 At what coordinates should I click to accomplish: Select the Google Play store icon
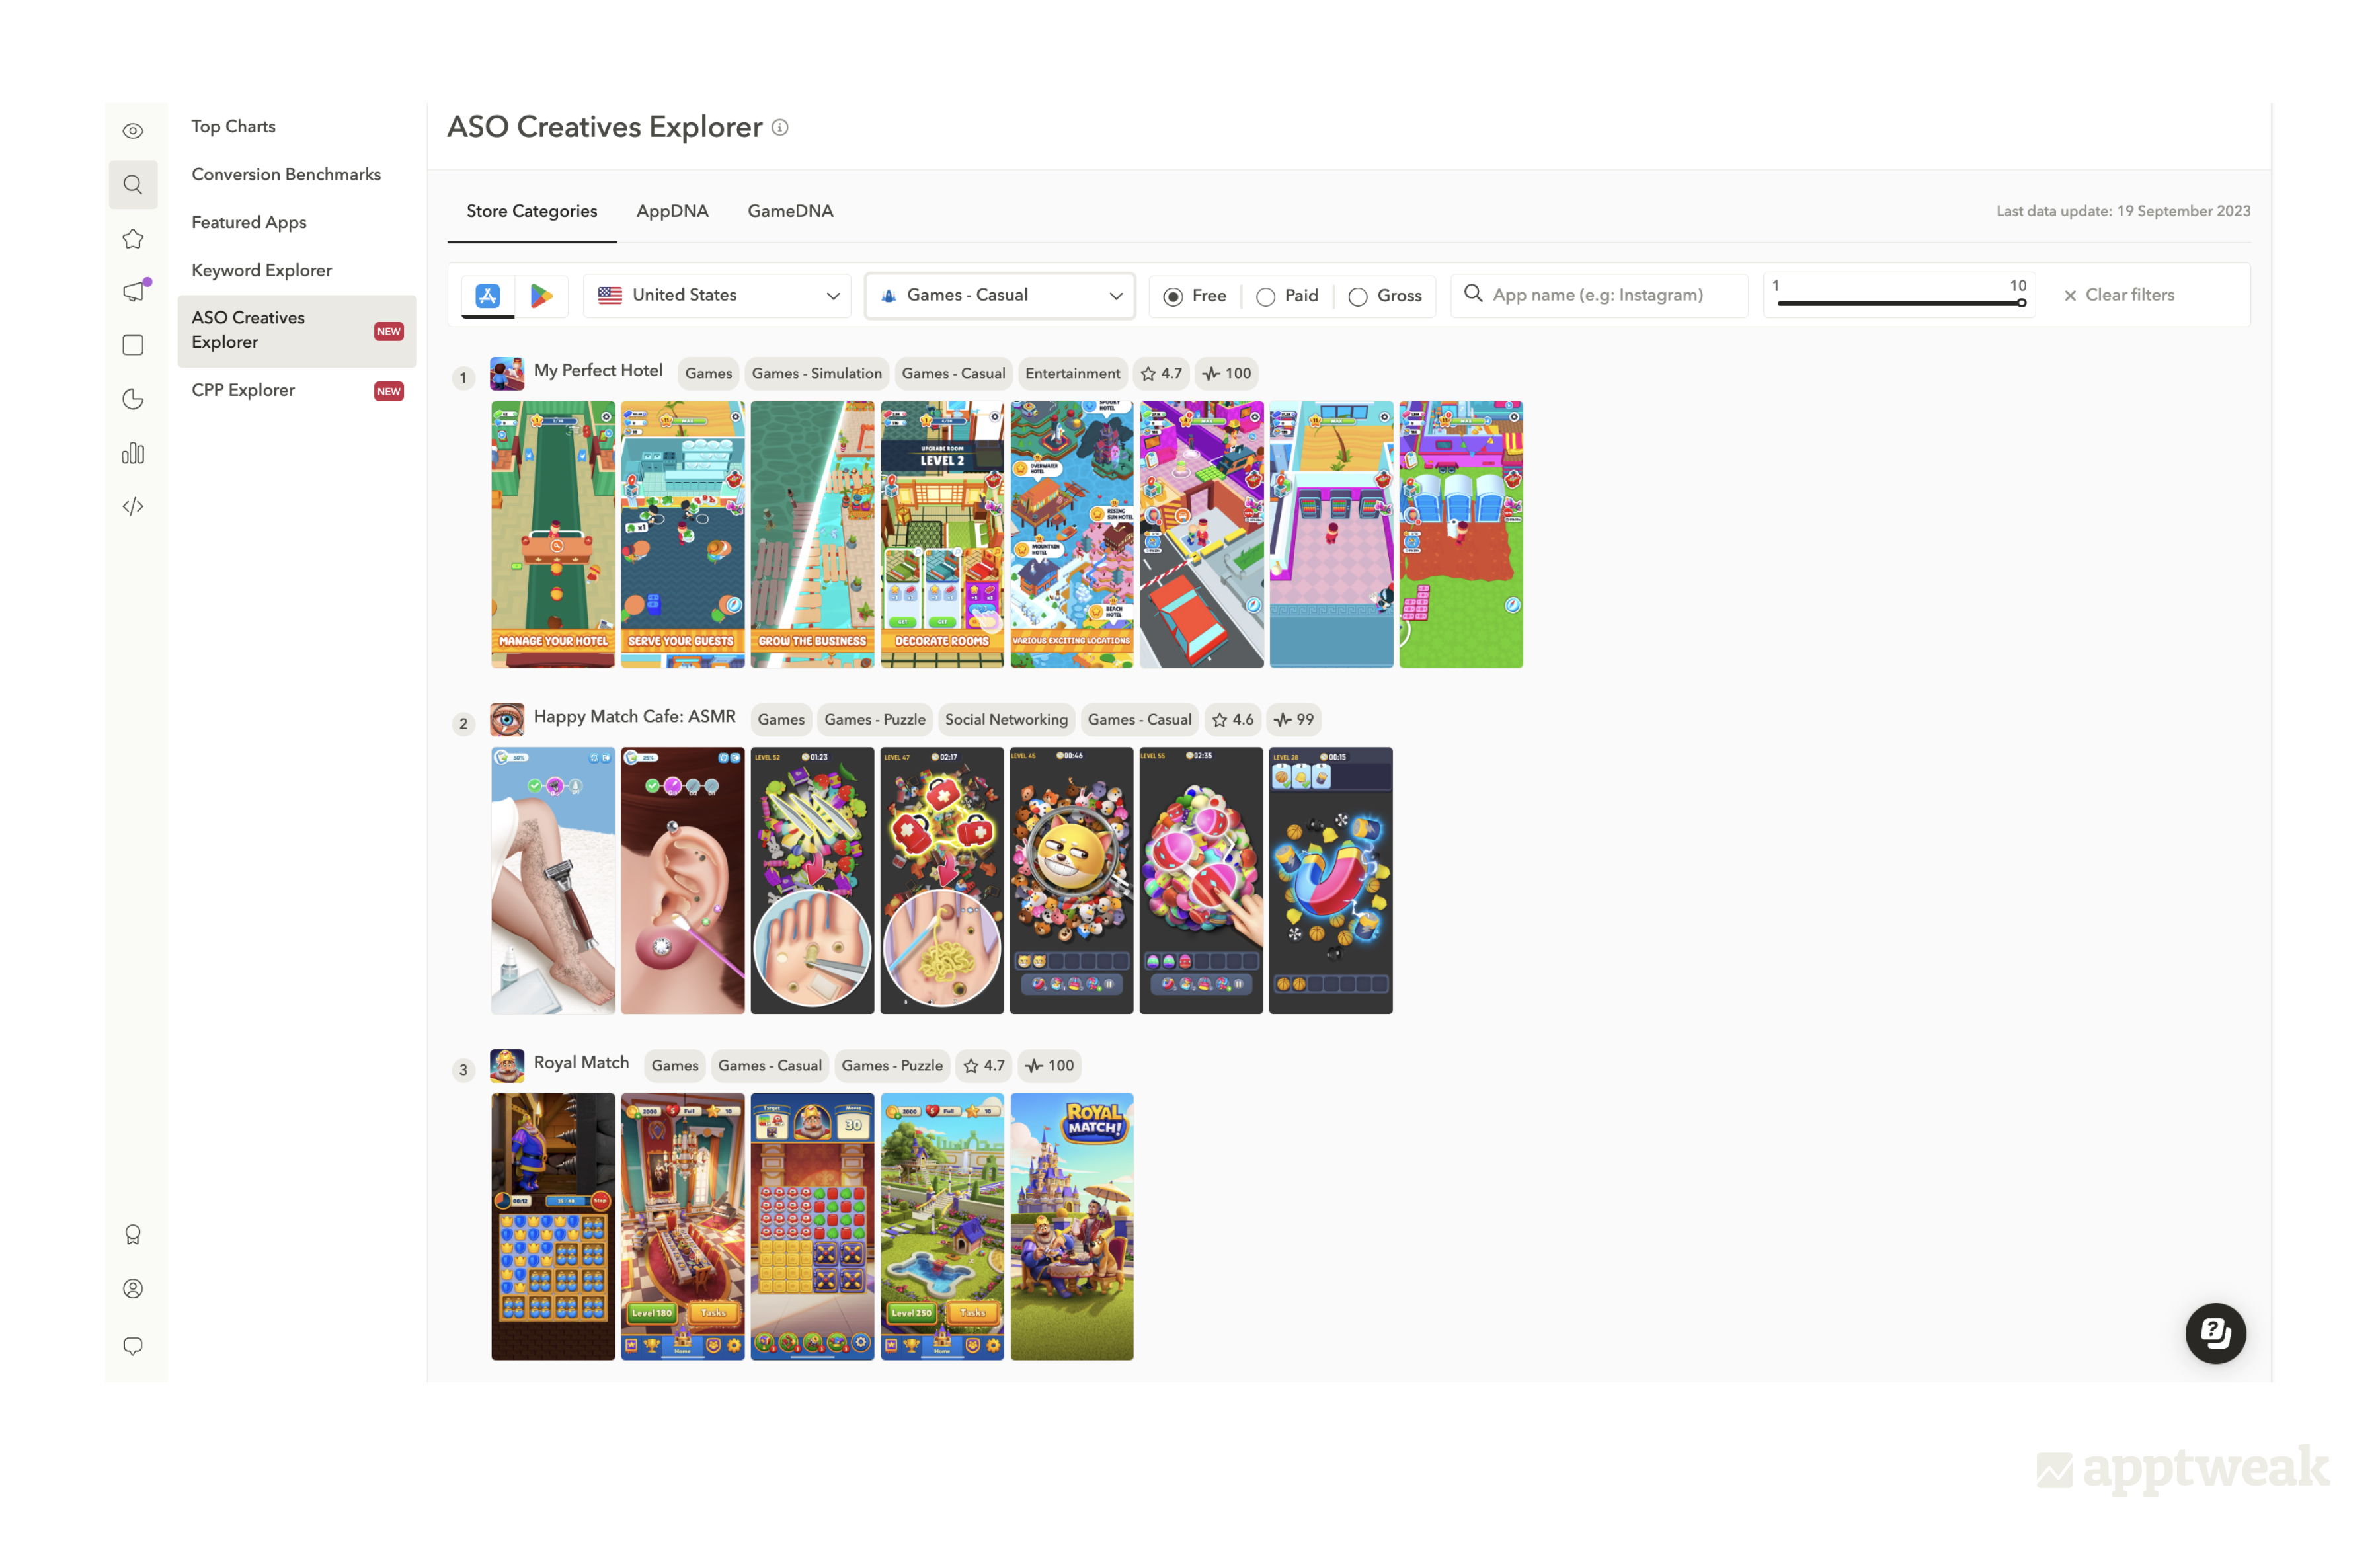click(541, 296)
